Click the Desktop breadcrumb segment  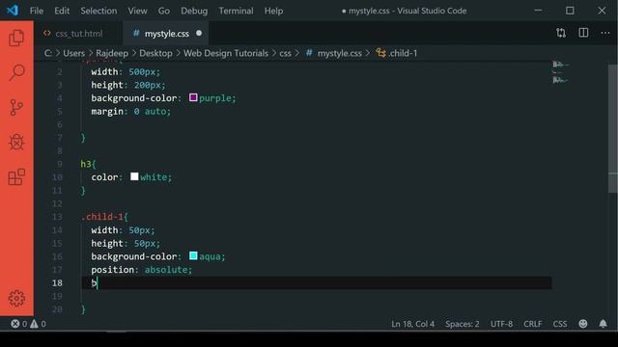(155, 53)
